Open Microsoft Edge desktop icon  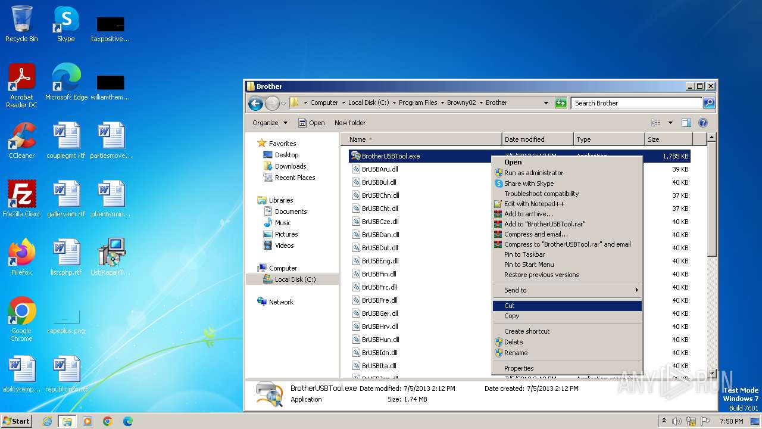pos(66,82)
